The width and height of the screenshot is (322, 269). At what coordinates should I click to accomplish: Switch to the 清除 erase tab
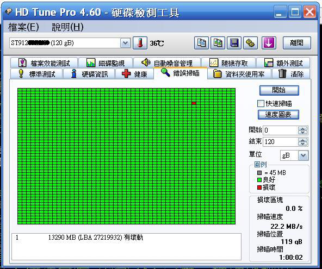(291, 74)
